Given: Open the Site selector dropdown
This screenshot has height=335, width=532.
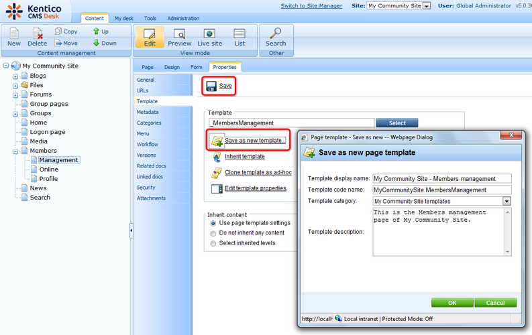Looking at the screenshot, I should (427, 6).
